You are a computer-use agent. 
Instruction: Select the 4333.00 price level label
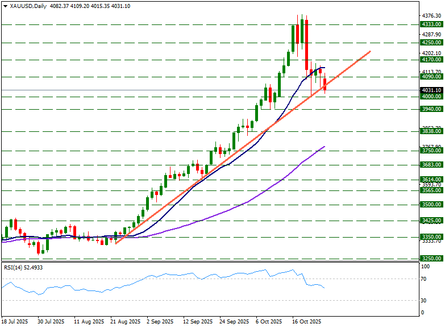pyautogui.click(x=431, y=24)
